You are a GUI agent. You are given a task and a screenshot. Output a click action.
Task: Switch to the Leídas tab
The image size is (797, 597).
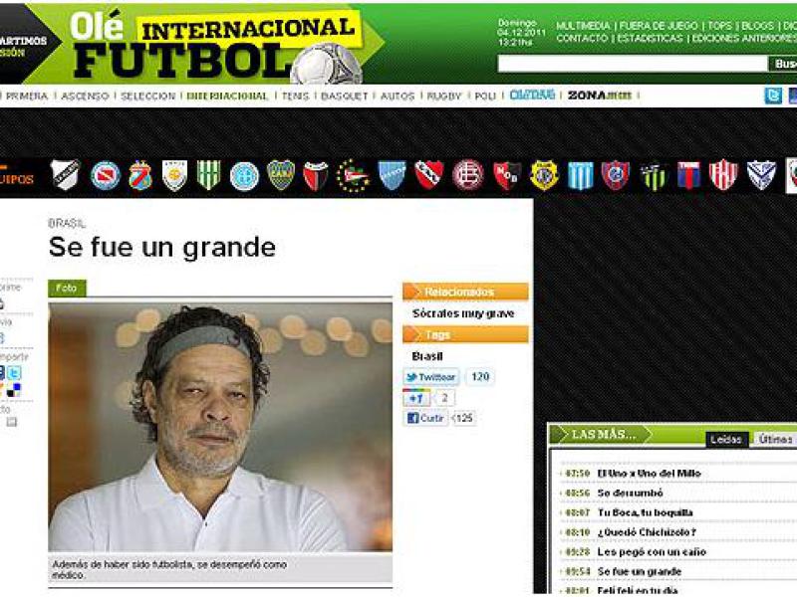pos(726,439)
